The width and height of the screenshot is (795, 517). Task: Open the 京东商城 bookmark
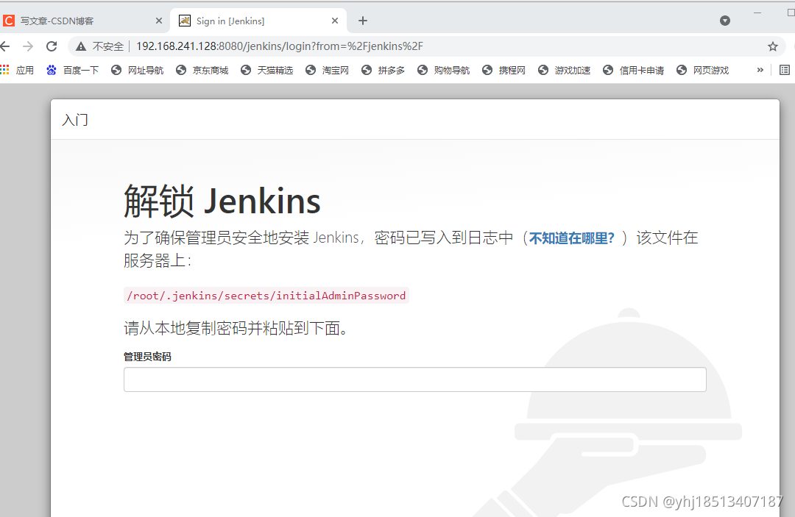coord(202,71)
